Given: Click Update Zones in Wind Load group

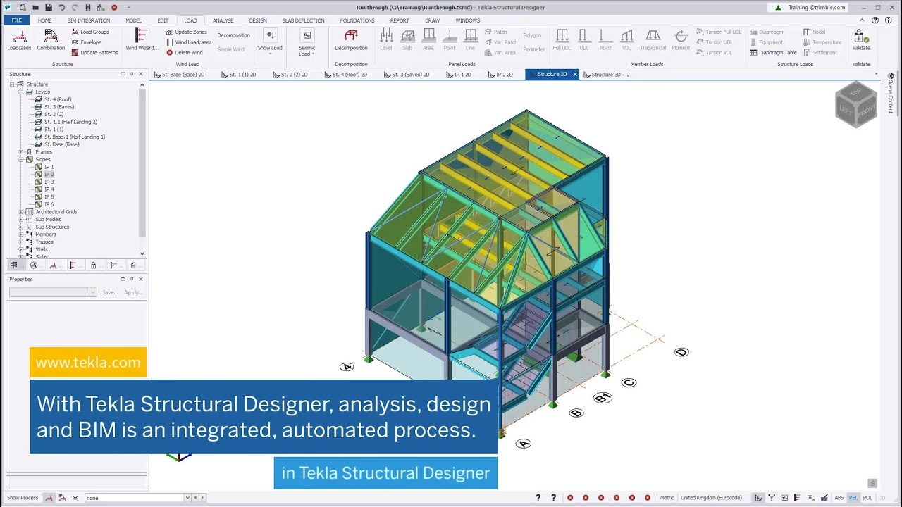Looking at the screenshot, I should click(x=187, y=32).
